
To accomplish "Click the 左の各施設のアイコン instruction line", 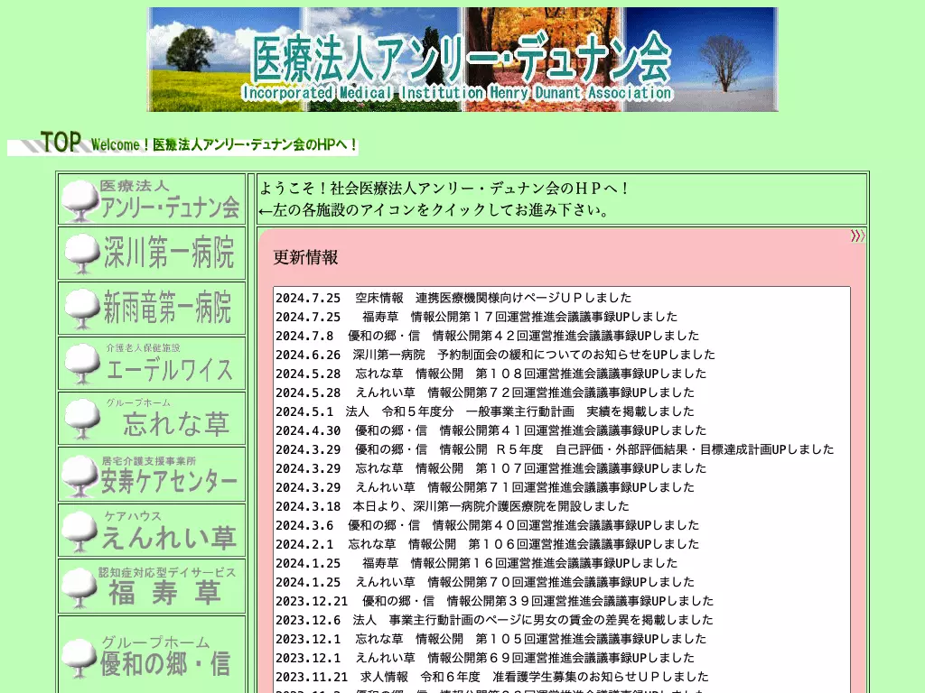I will tap(435, 209).
